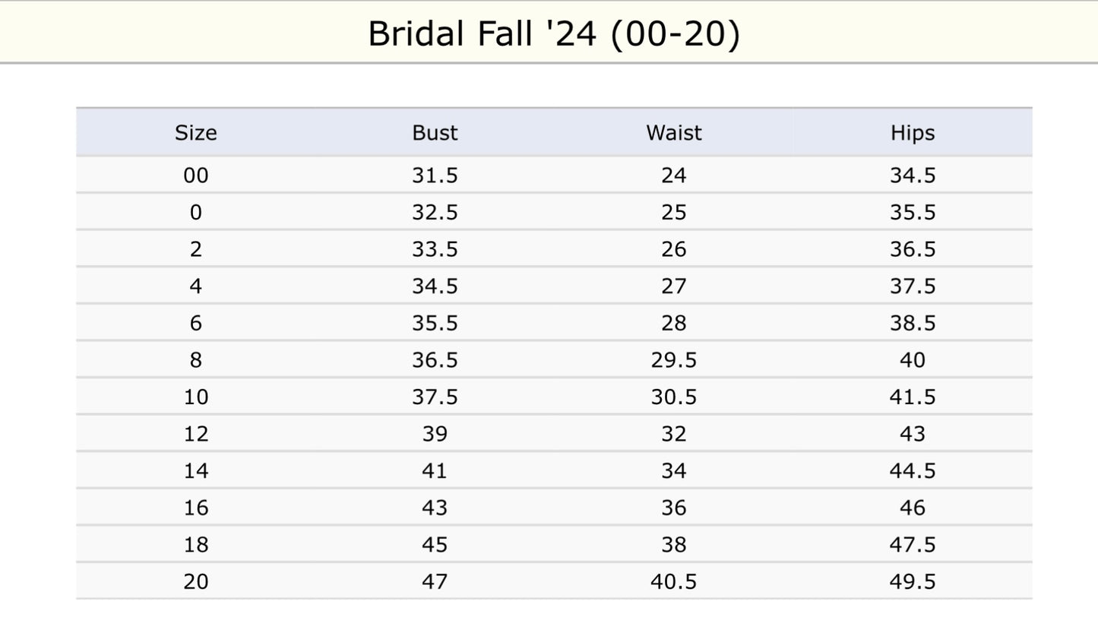Select the waist value 29.5 for size 8
The height and width of the screenshot is (617, 1098).
[x=674, y=360]
